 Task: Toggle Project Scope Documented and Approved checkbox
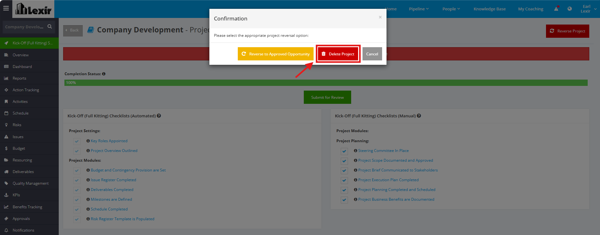[344, 161]
